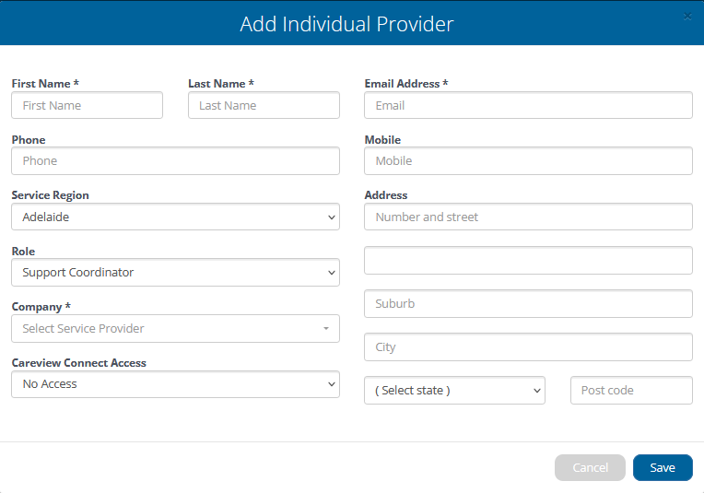This screenshot has height=493, width=704.
Task: Click the First Name input field
Action: (x=87, y=105)
